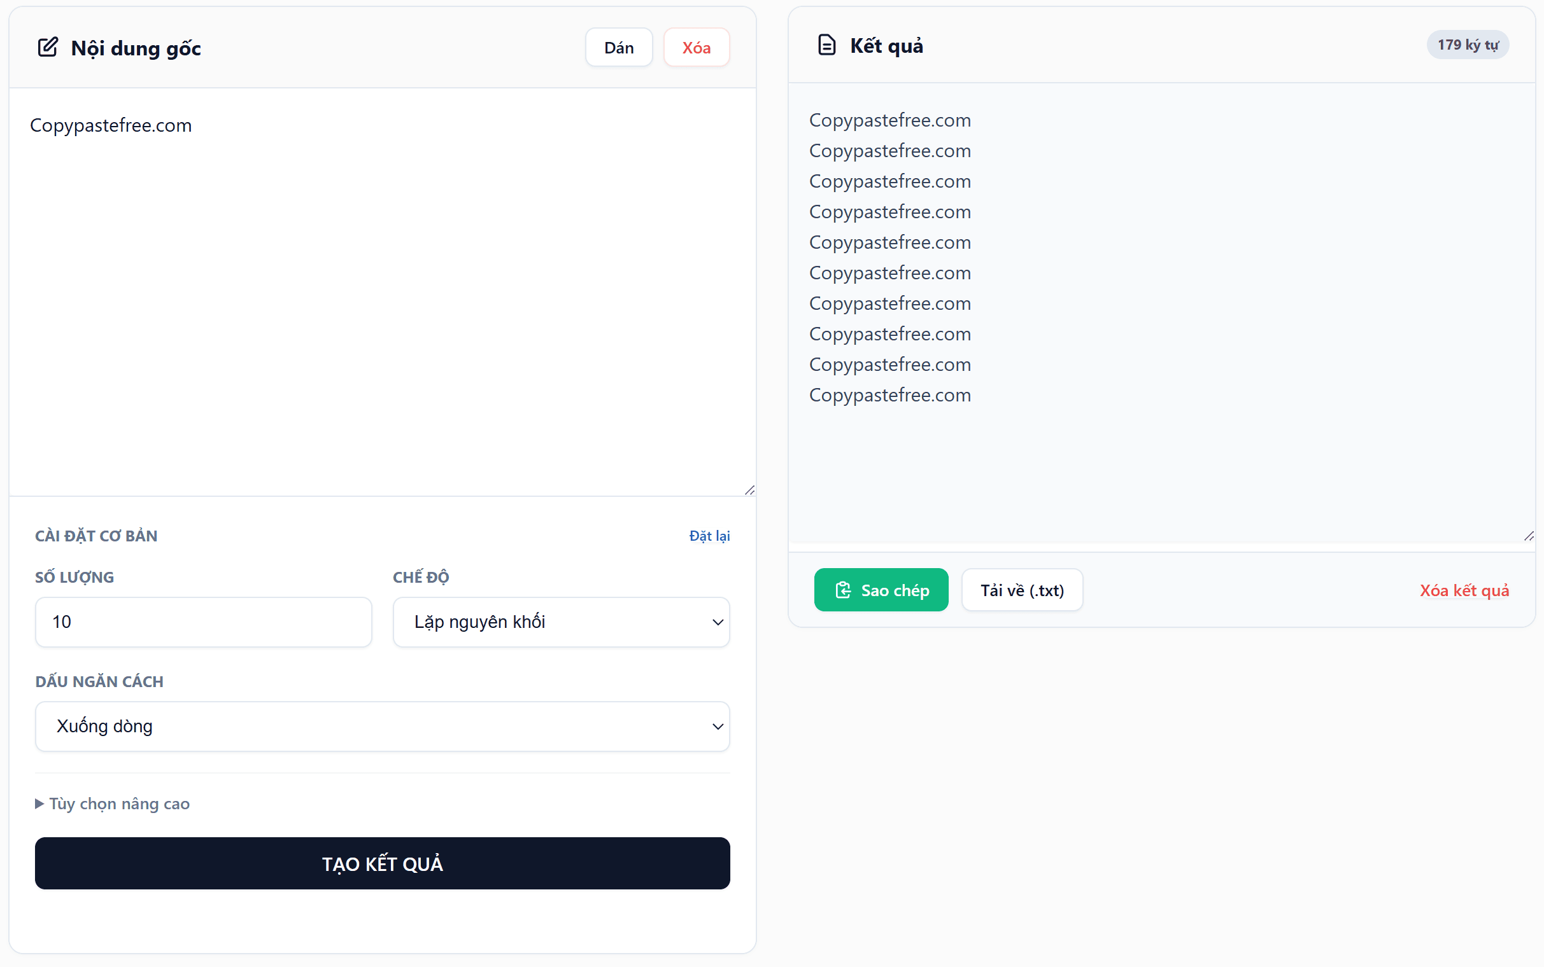
Task: Click Tải về (.txt) to download results
Action: coord(1022,590)
